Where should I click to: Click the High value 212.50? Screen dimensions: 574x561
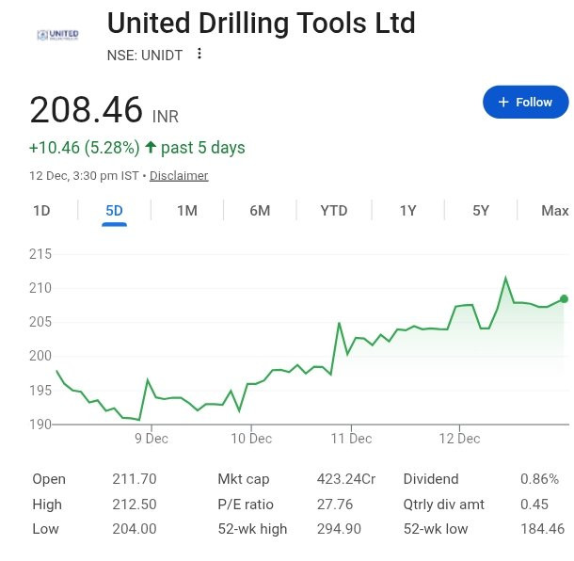coord(135,505)
